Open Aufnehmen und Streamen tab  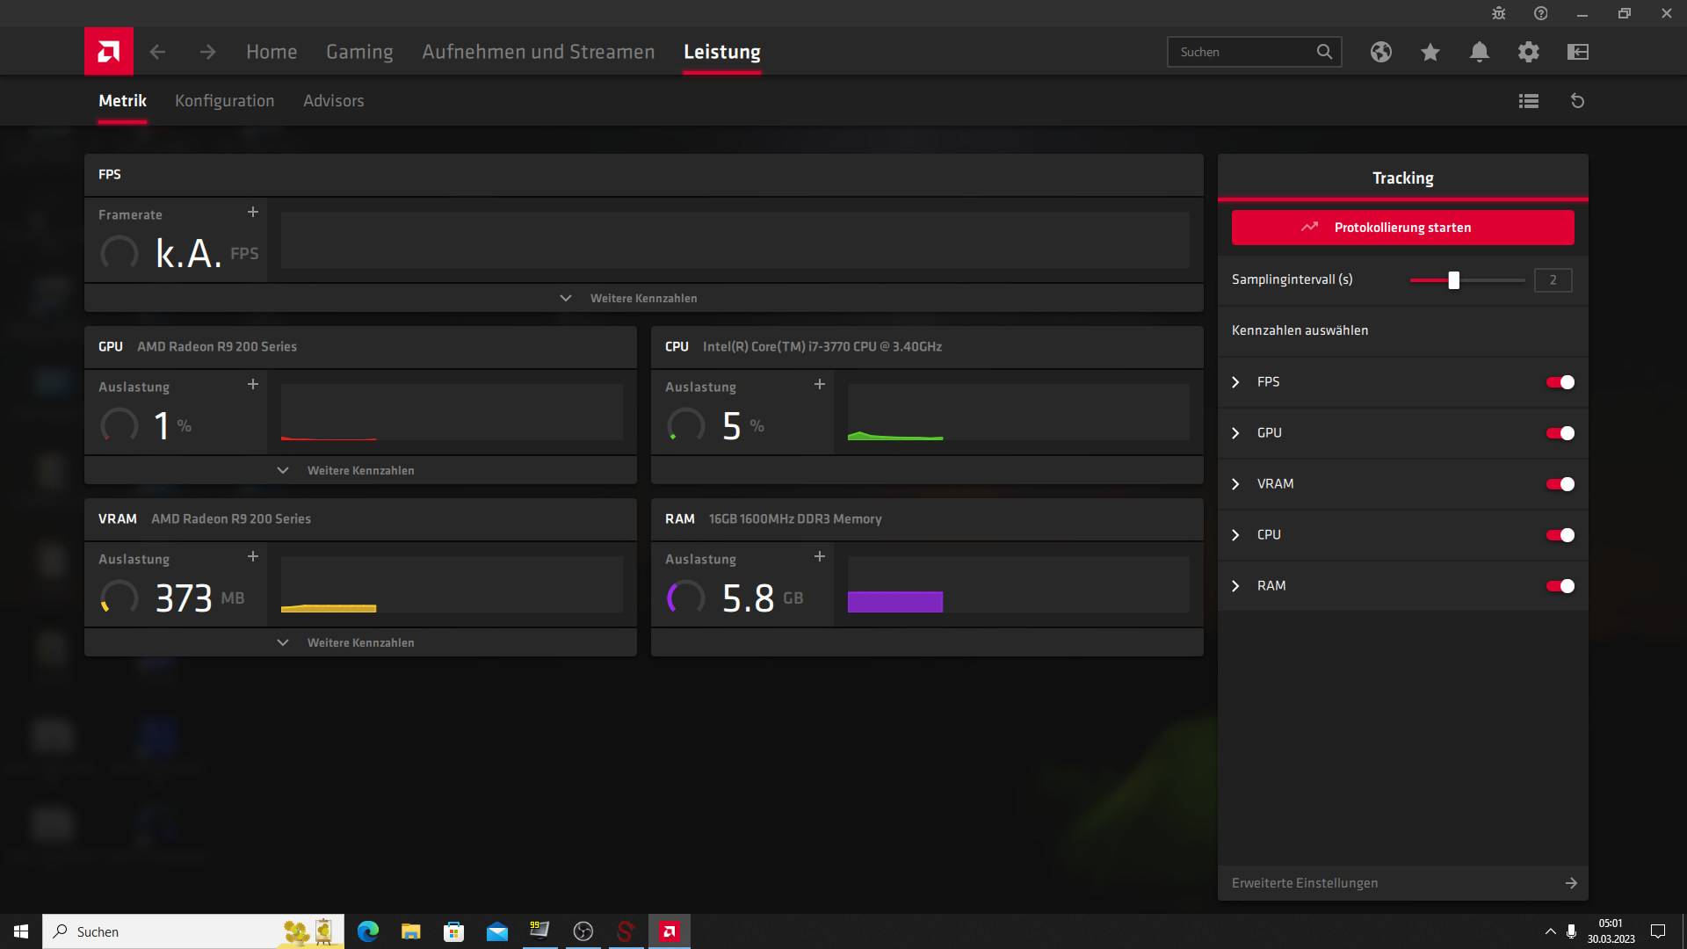[x=539, y=52]
